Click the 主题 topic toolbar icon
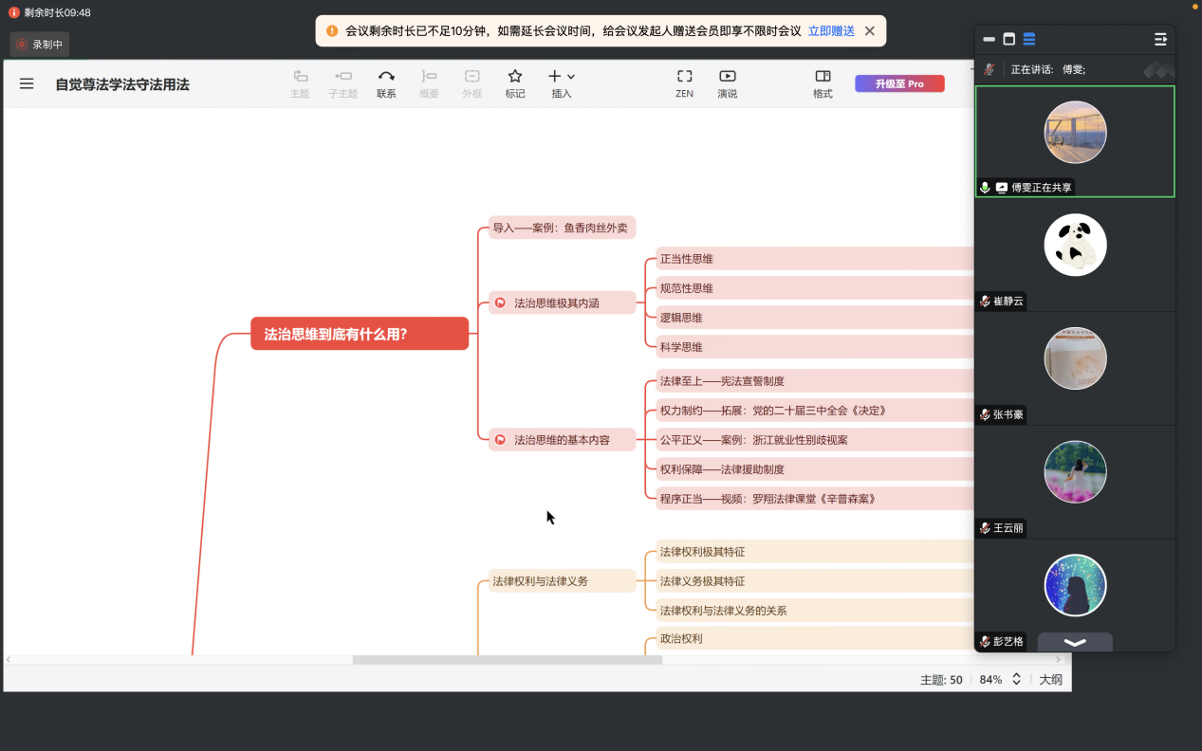1202x751 pixels. 300,83
